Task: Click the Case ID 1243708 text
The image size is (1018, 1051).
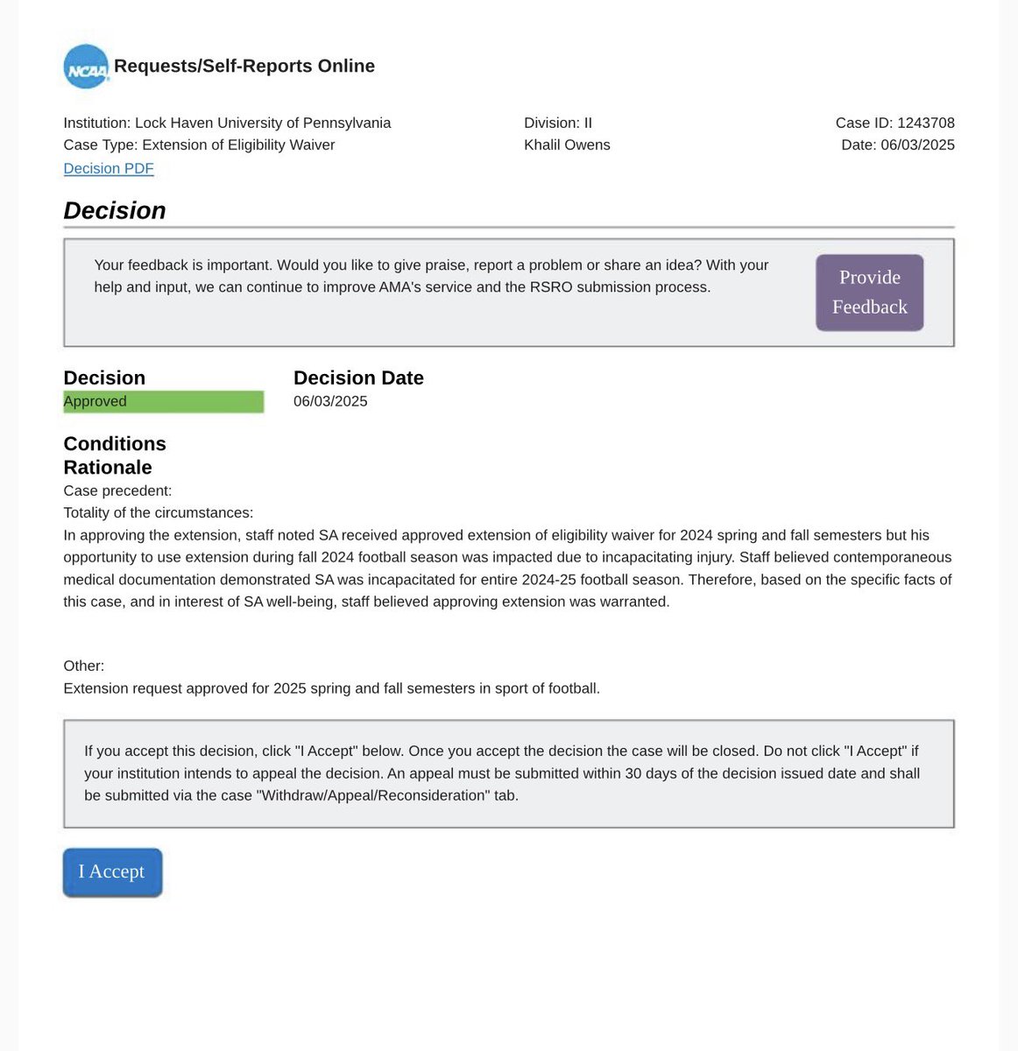Action: click(x=894, y=123)
